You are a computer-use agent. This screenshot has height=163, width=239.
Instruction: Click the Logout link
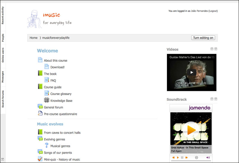[213, 11]
